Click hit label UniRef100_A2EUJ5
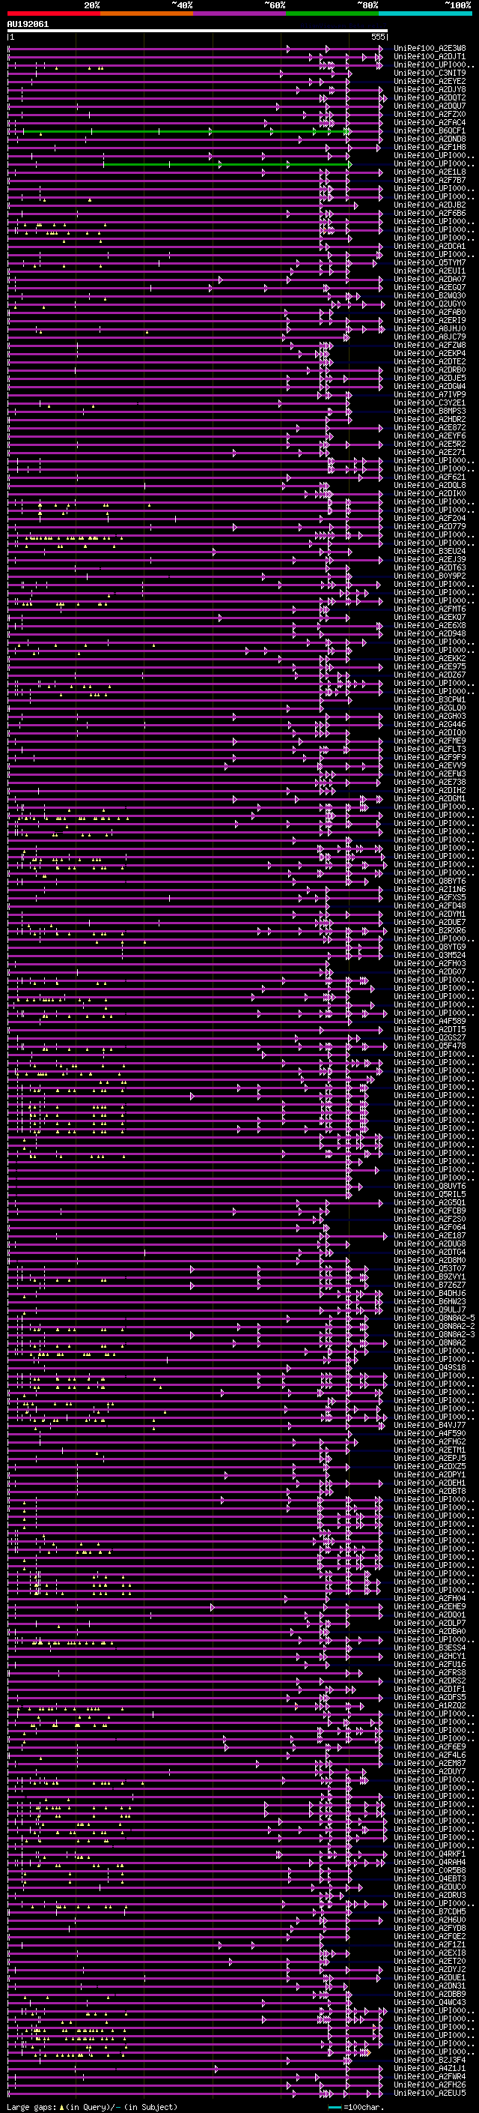This screenshot has width=479, height=2113. click(430, 2092)
